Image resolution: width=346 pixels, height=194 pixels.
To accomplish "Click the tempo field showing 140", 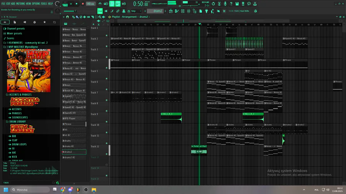I will pyautogui.click(x=90, y=4).
